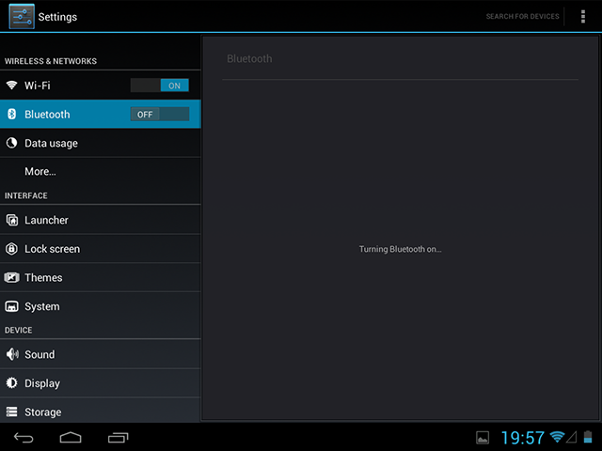Image resolution: width=602 pixels, height=451 pixels.
Task: Open the Display brightness icon
Action: (12, 383)
